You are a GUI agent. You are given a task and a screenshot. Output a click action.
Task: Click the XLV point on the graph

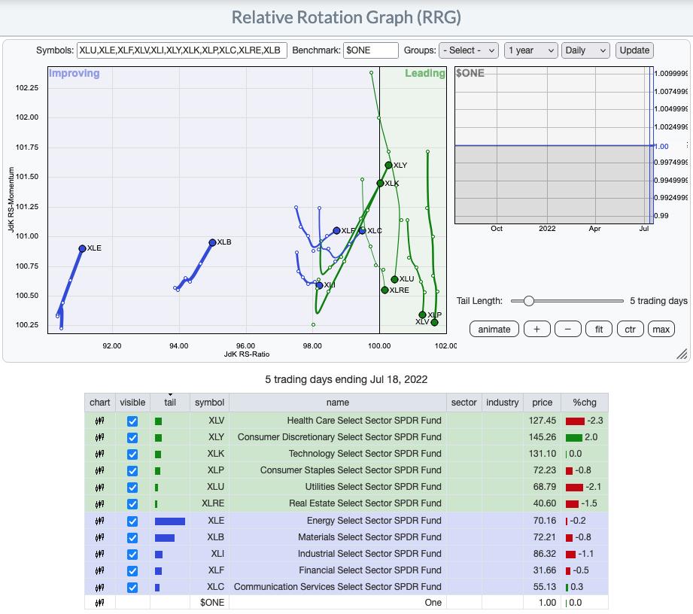click(x=434, y=322)
